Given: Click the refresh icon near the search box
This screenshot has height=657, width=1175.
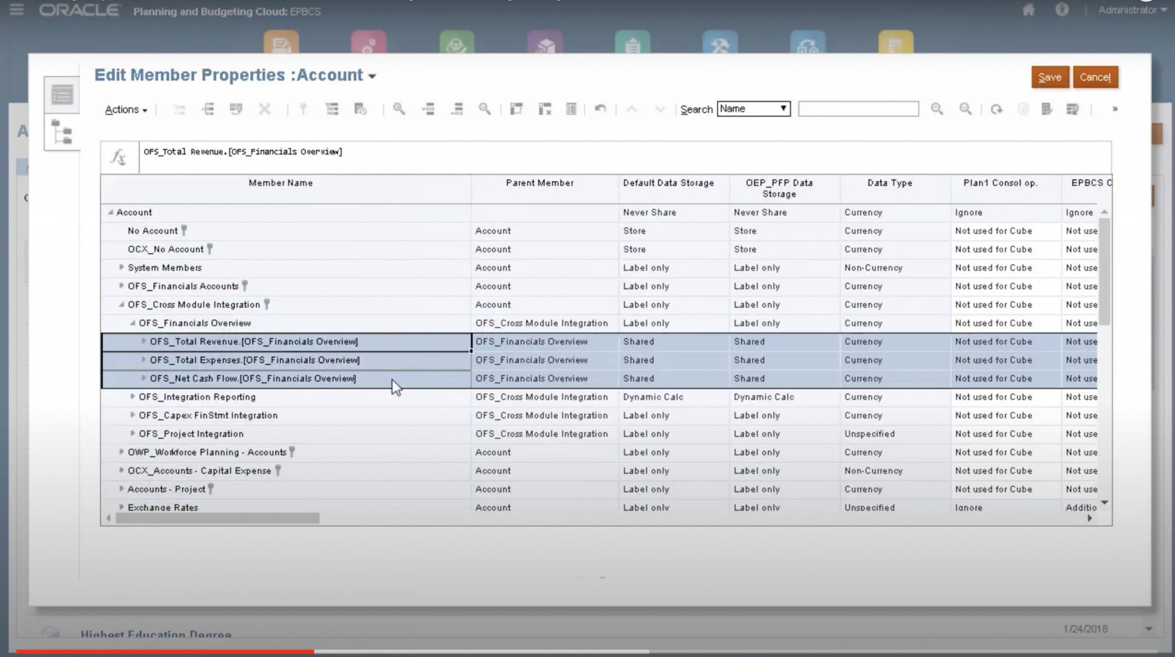Looking at the screenshot, I should coord(996,109).
